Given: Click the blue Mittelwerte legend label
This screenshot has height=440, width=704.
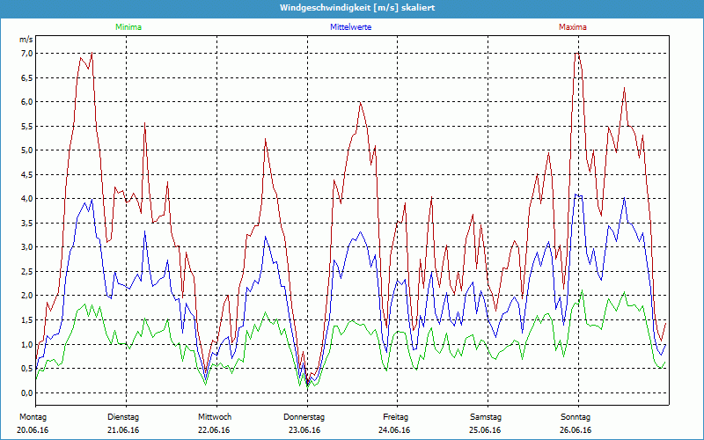Looking at the screenshot, I should pos(350,27).
